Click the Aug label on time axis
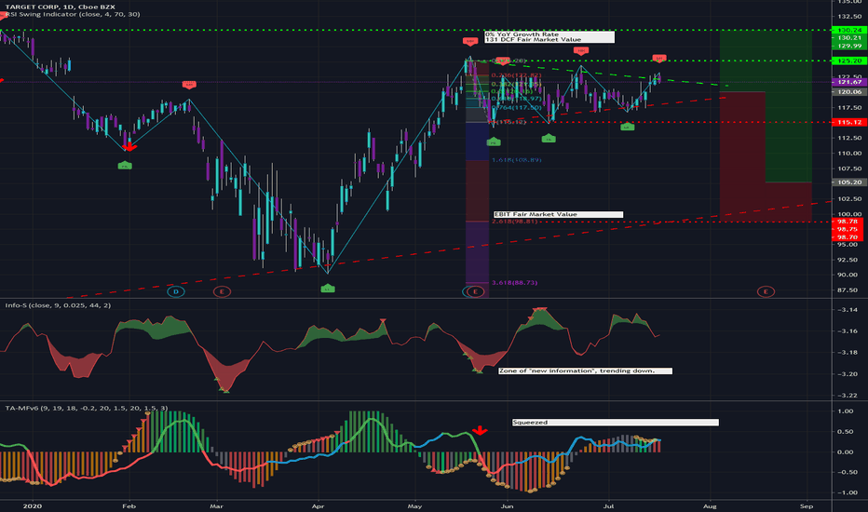Image resolution: width=868 pixels, height=512 pixels. point(710,505)
